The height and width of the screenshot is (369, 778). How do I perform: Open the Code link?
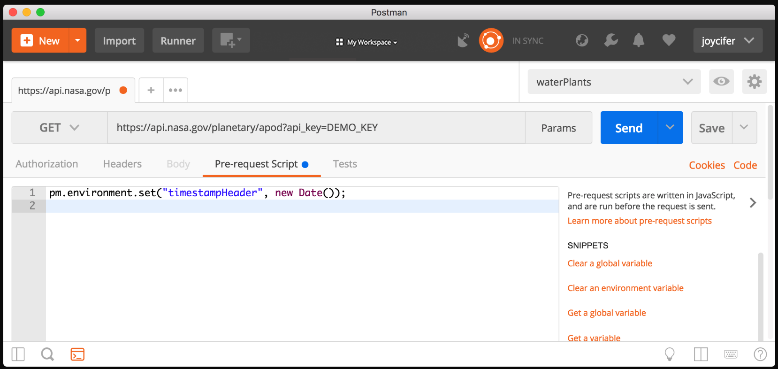pyautogui.click(x=745, y=165)
